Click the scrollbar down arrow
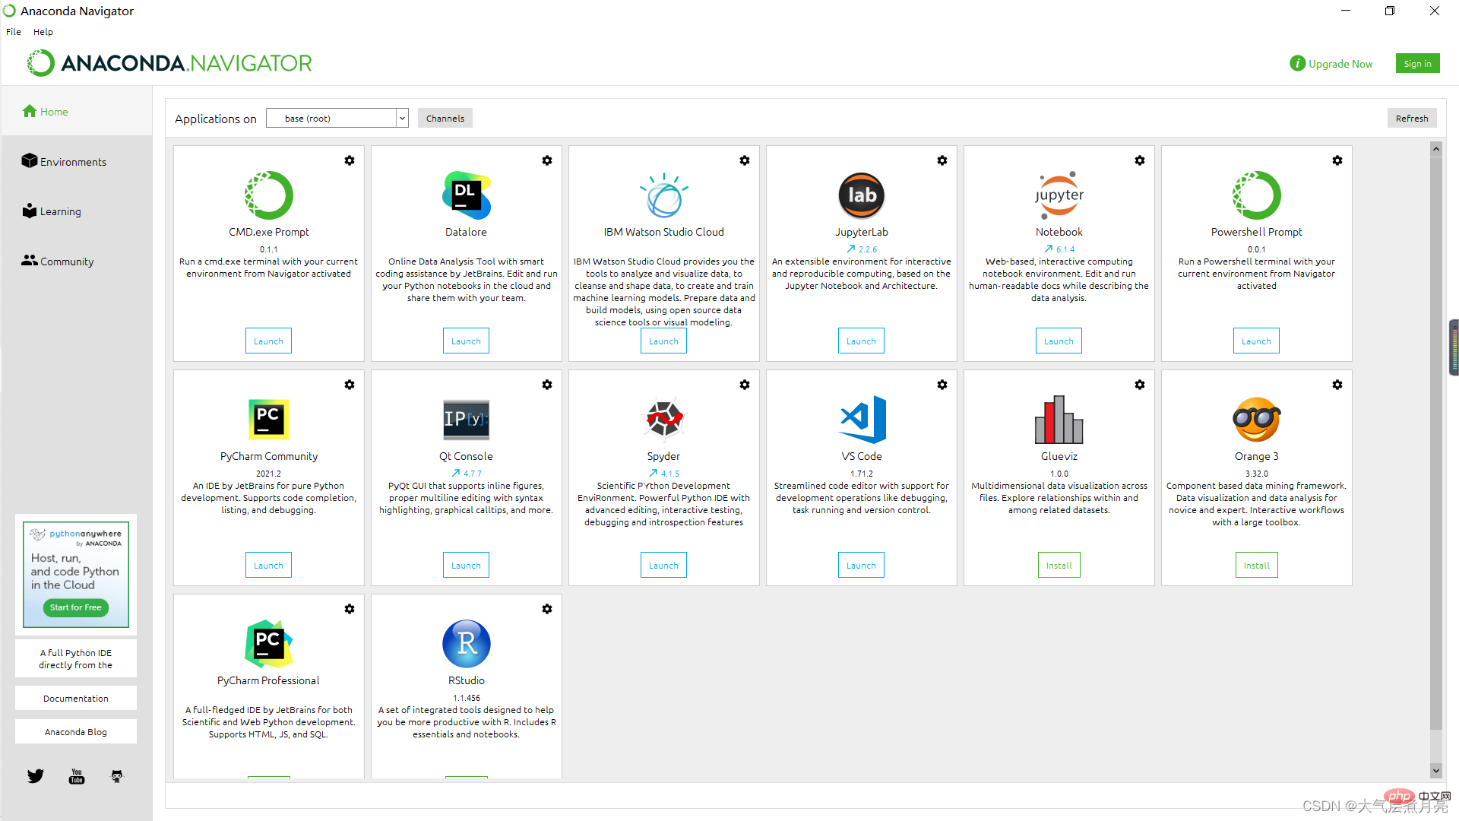Viewport: 1459px width, 821px height. point(1435,770)
